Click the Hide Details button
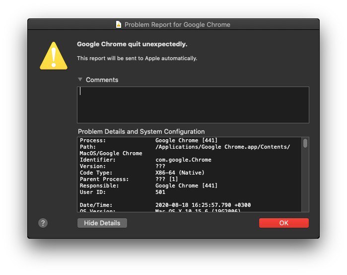 point(102,223)
